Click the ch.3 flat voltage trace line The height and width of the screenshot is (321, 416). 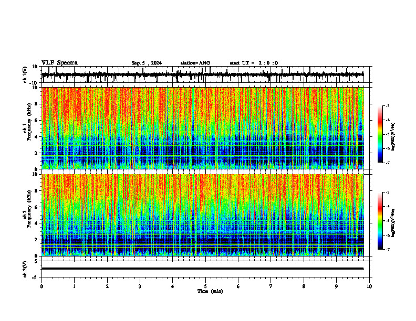point(203,269)
